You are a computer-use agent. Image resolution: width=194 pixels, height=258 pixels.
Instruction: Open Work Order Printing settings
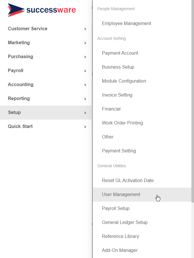tap(122, 123)
